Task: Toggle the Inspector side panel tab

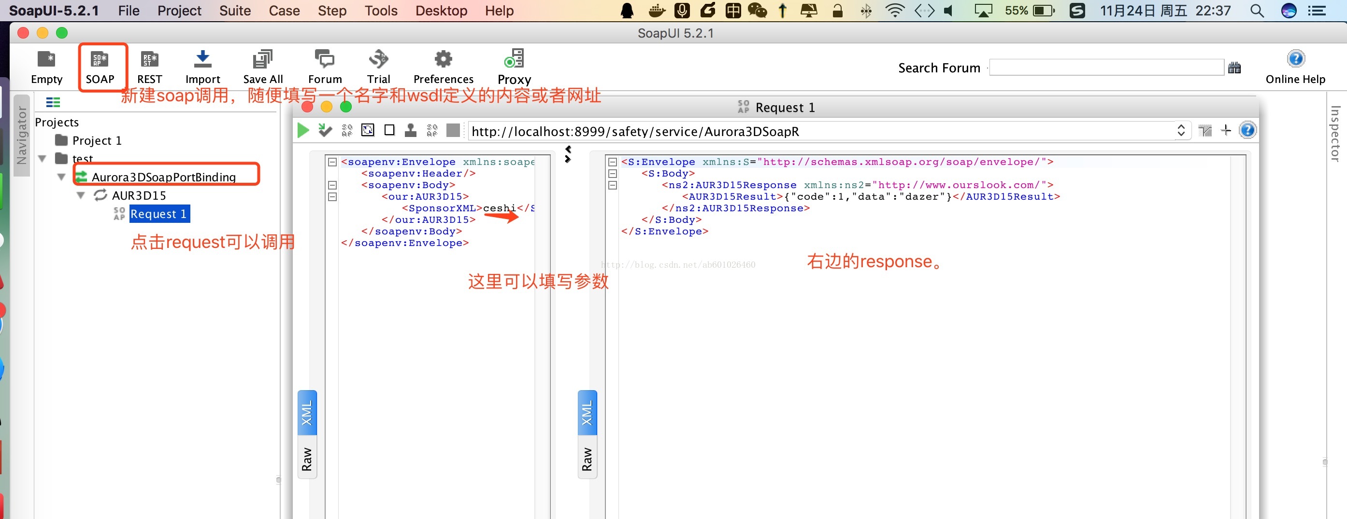Action: click(x=1335, y=133)
